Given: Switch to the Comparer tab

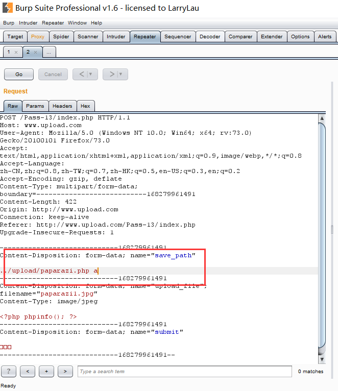Looking at the screenshot, I should pos(240,37).
